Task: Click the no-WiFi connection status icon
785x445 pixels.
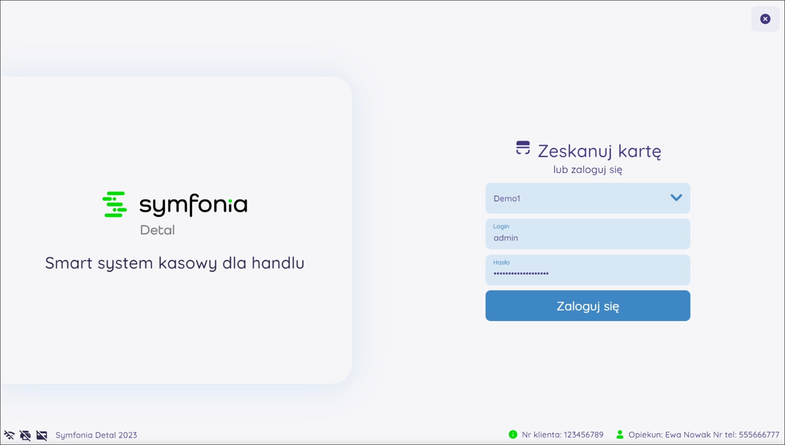Action: (9, 435)
